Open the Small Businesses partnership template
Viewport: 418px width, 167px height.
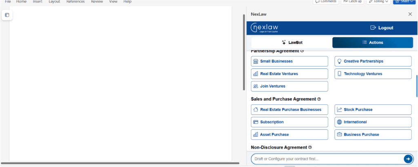point(289,61)
